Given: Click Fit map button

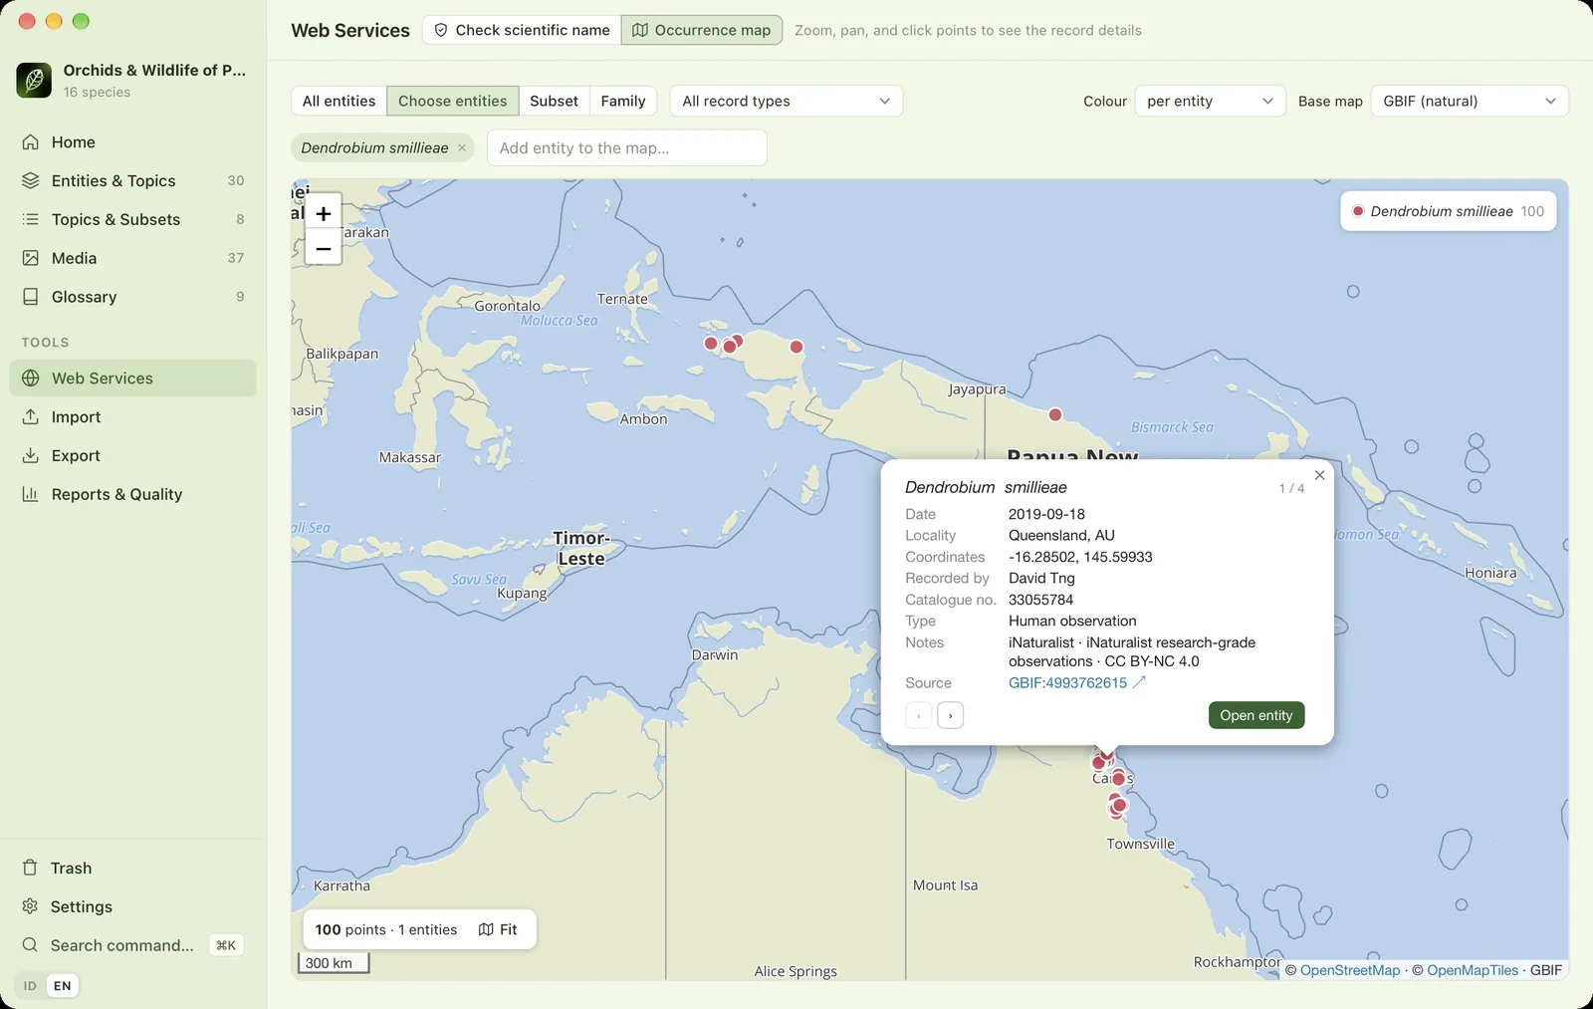Looking at the screenshot, I should pyautogui.click(x=498, y=930).
